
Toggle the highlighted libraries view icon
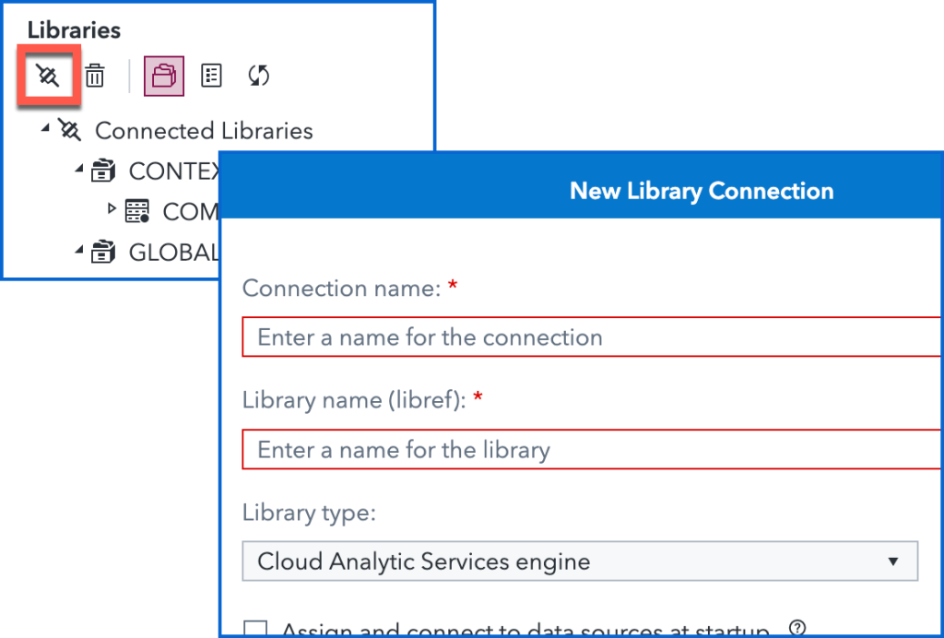coord(164,76)
